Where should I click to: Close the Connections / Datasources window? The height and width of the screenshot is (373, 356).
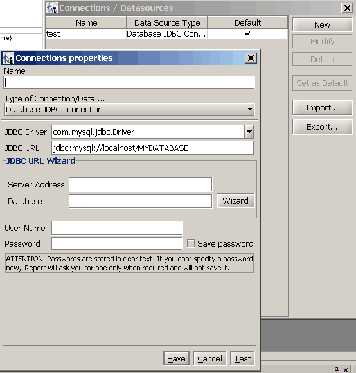click(347, 8)
